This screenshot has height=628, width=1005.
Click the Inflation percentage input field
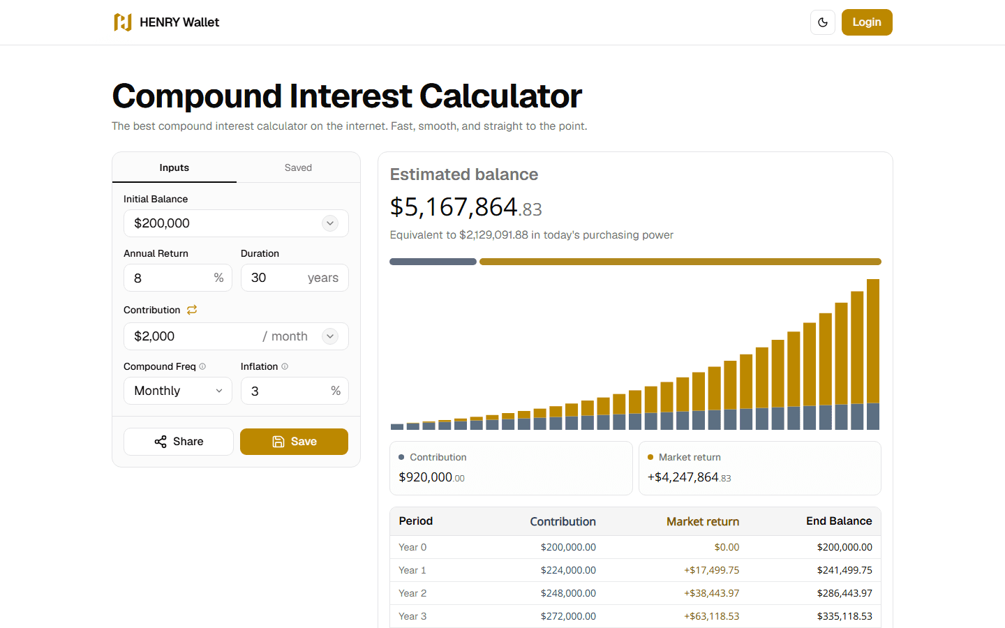click(x=295, y=391)
